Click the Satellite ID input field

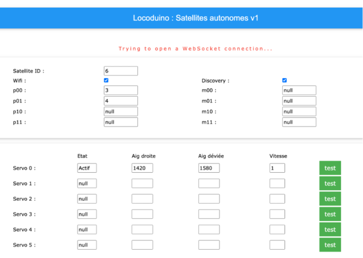121,71
